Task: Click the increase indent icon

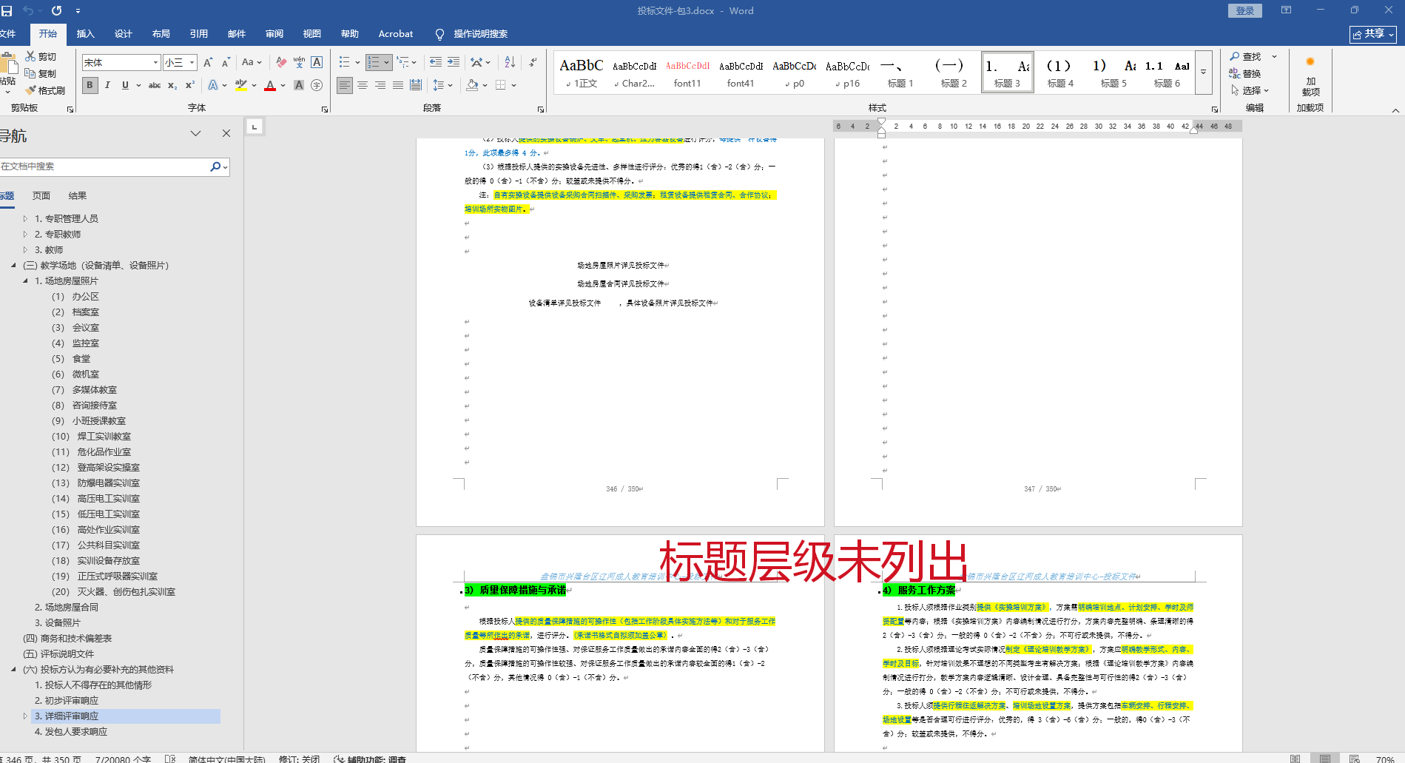Action: [x=454, y=62]
